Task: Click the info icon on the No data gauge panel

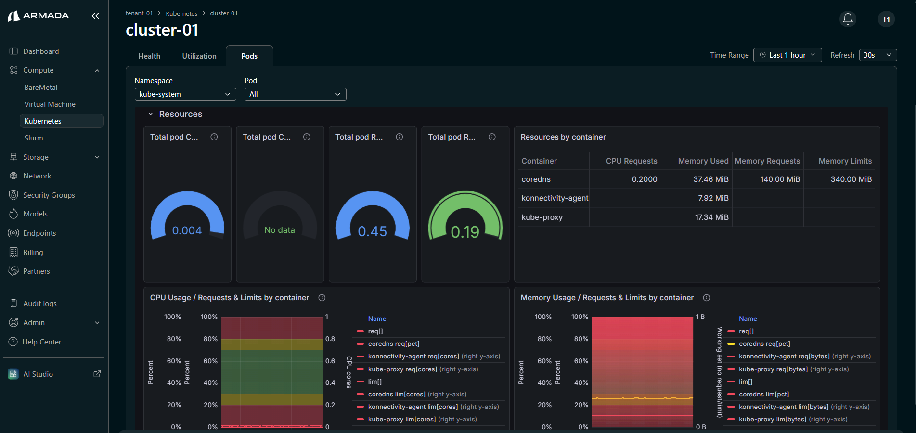Action: [x=307, y=137]
